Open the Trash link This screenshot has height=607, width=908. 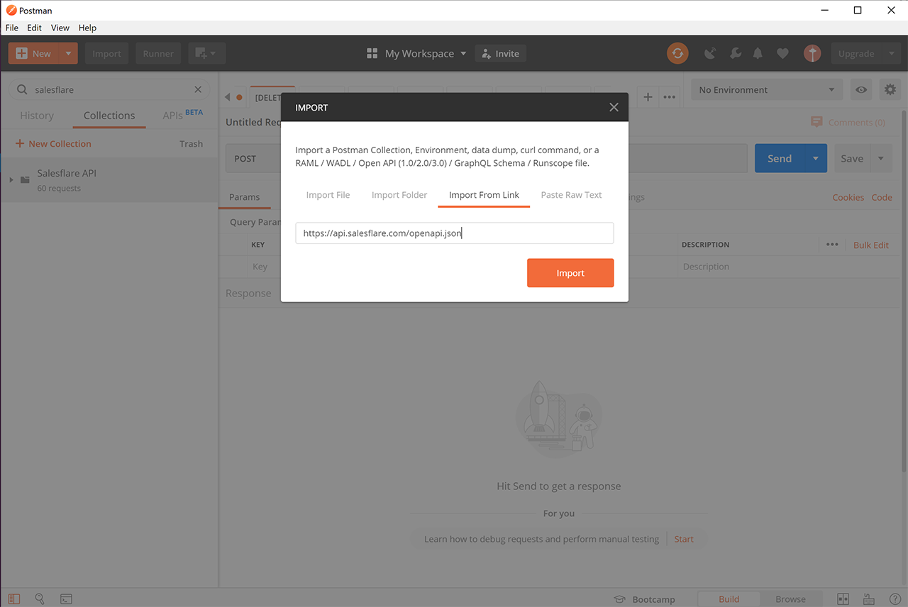tap(191, 143)
